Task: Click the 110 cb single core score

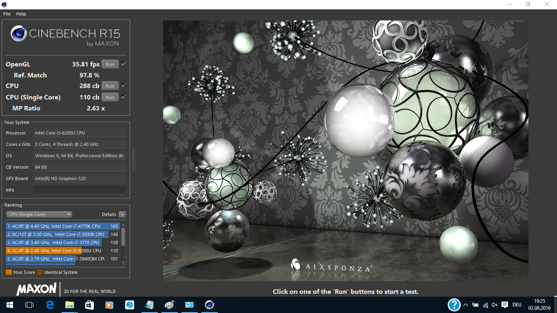Action: [89, 97]
